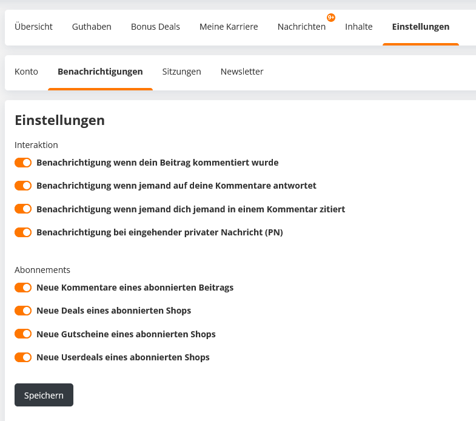Turn off notification when someone quotes you
Screen dimensions: 476x421
tap(23, 209)
